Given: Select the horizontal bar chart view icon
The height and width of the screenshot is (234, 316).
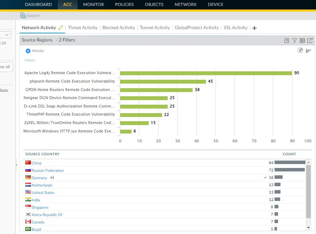Looking at the screenshot, I should [308, 51].
